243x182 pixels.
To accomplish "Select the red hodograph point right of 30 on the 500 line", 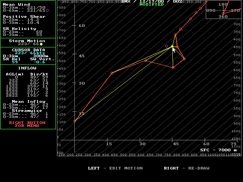I will point(145,60).
